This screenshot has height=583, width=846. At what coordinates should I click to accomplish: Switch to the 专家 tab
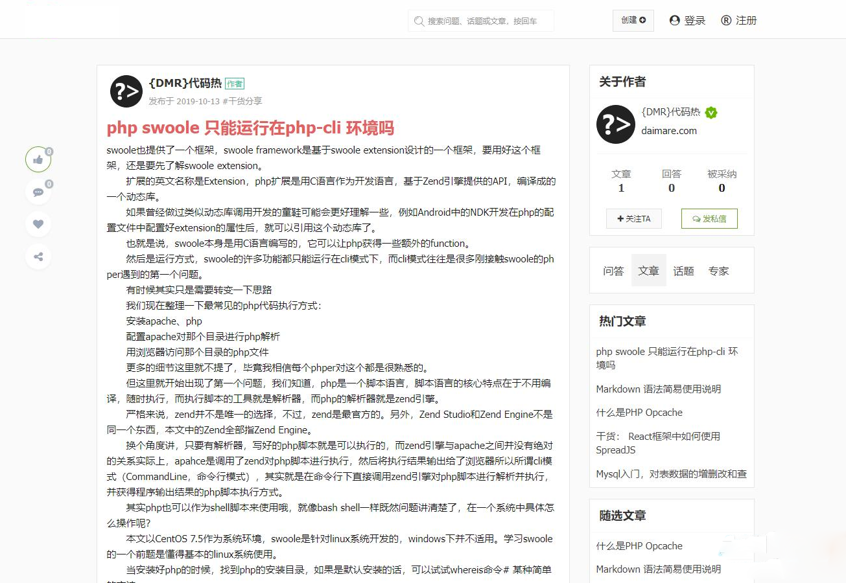[x=718, y=271]
